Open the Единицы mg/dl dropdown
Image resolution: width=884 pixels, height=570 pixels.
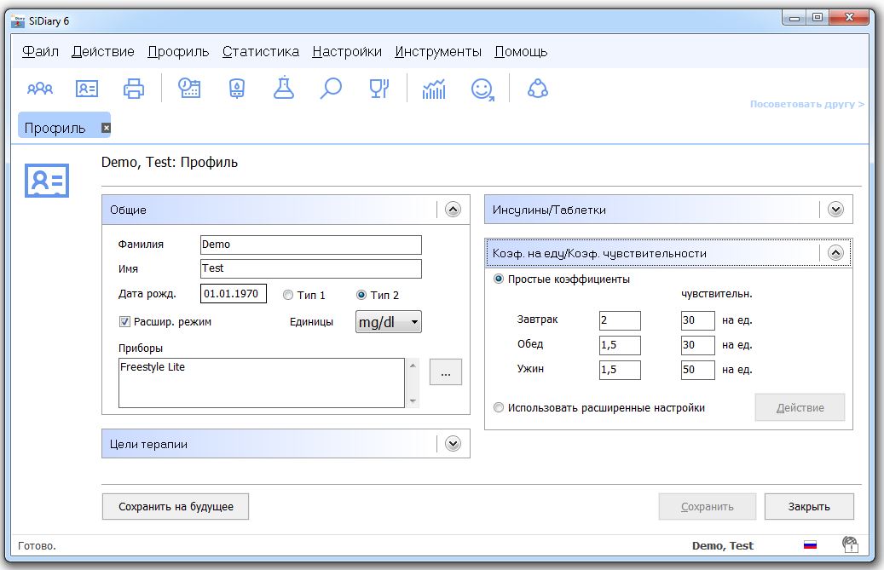tap(388, 322)
